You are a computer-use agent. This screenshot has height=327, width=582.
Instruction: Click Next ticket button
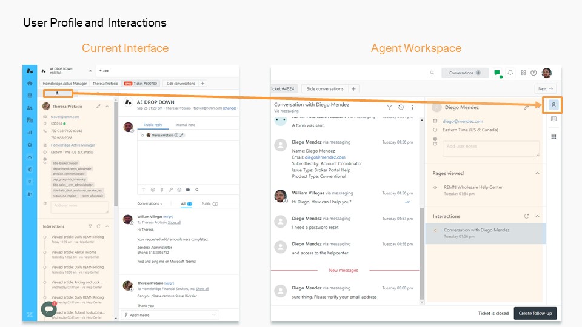(x=545, y=89)
